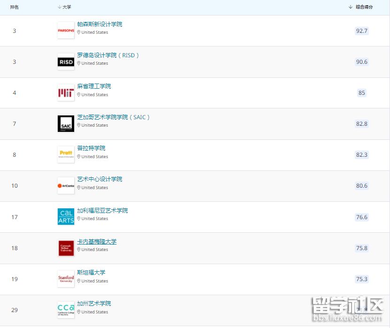The image size is (390, 328).
Task: Click the CalArts logo icon
Action: click(66, 216)
